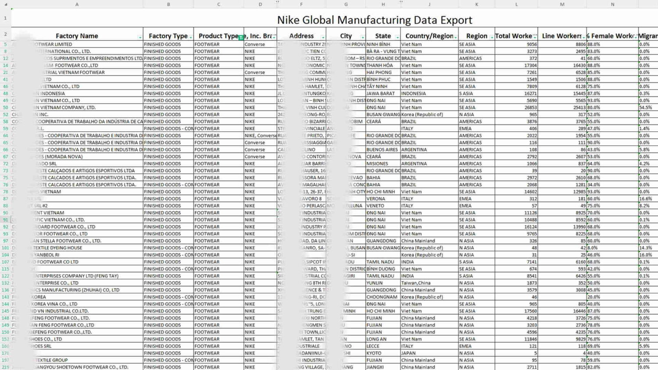Select the JIANGXI state cell

pyautogui.click(x=383, y=367)
